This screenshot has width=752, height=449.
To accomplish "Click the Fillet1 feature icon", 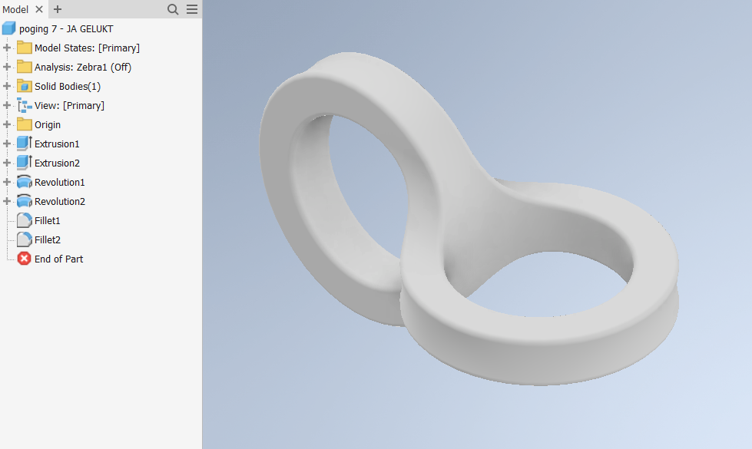I will [x=24, y=220].
